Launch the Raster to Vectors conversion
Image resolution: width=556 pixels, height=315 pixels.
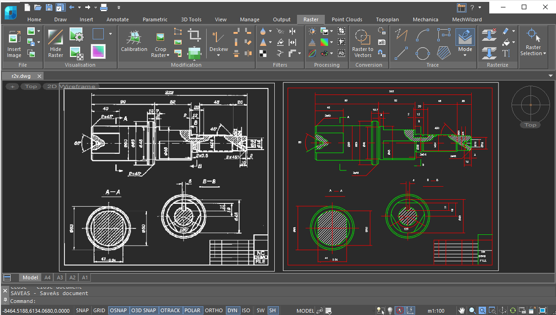pos(362,42)
